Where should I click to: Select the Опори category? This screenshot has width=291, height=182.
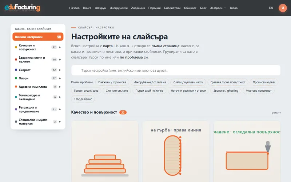pyautogui.click(x=38, y=78)
